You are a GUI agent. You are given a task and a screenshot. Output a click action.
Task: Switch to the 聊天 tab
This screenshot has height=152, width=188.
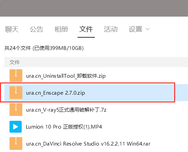coord(12,29)
